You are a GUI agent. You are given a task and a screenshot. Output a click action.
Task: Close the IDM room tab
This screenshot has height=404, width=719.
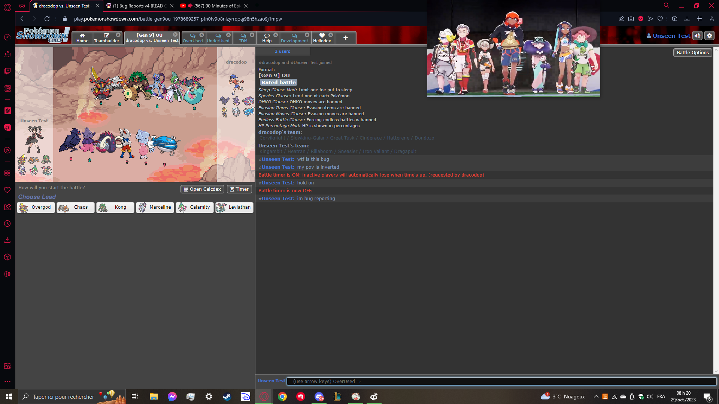[252, 35]
